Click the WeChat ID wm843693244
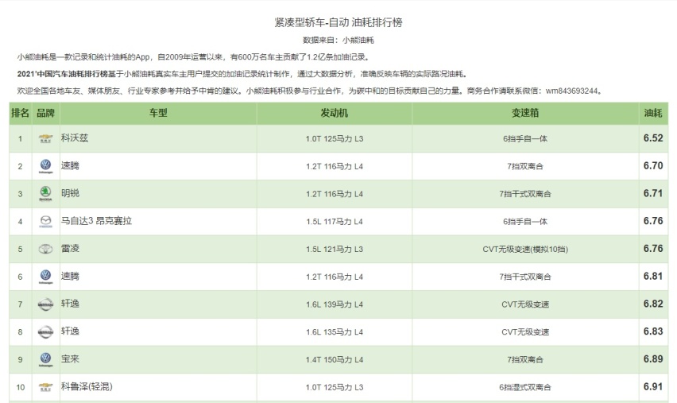This screenshot has width=677, height=403. point(571,91)
